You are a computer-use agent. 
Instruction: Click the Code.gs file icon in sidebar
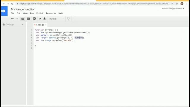point(4,24)
